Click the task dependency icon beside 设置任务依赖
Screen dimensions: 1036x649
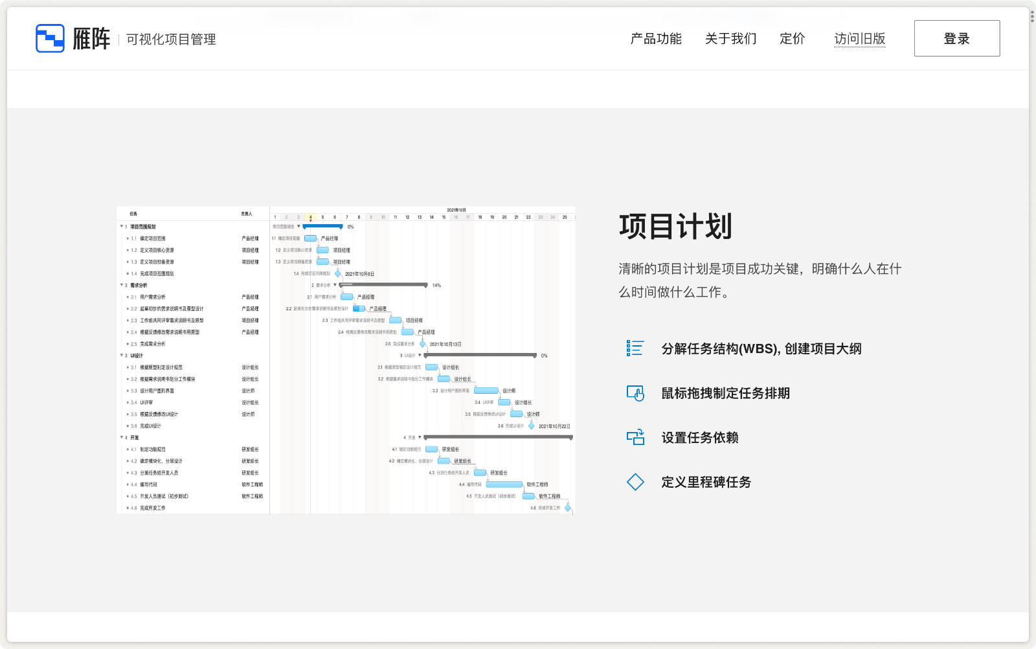[636, 437]
